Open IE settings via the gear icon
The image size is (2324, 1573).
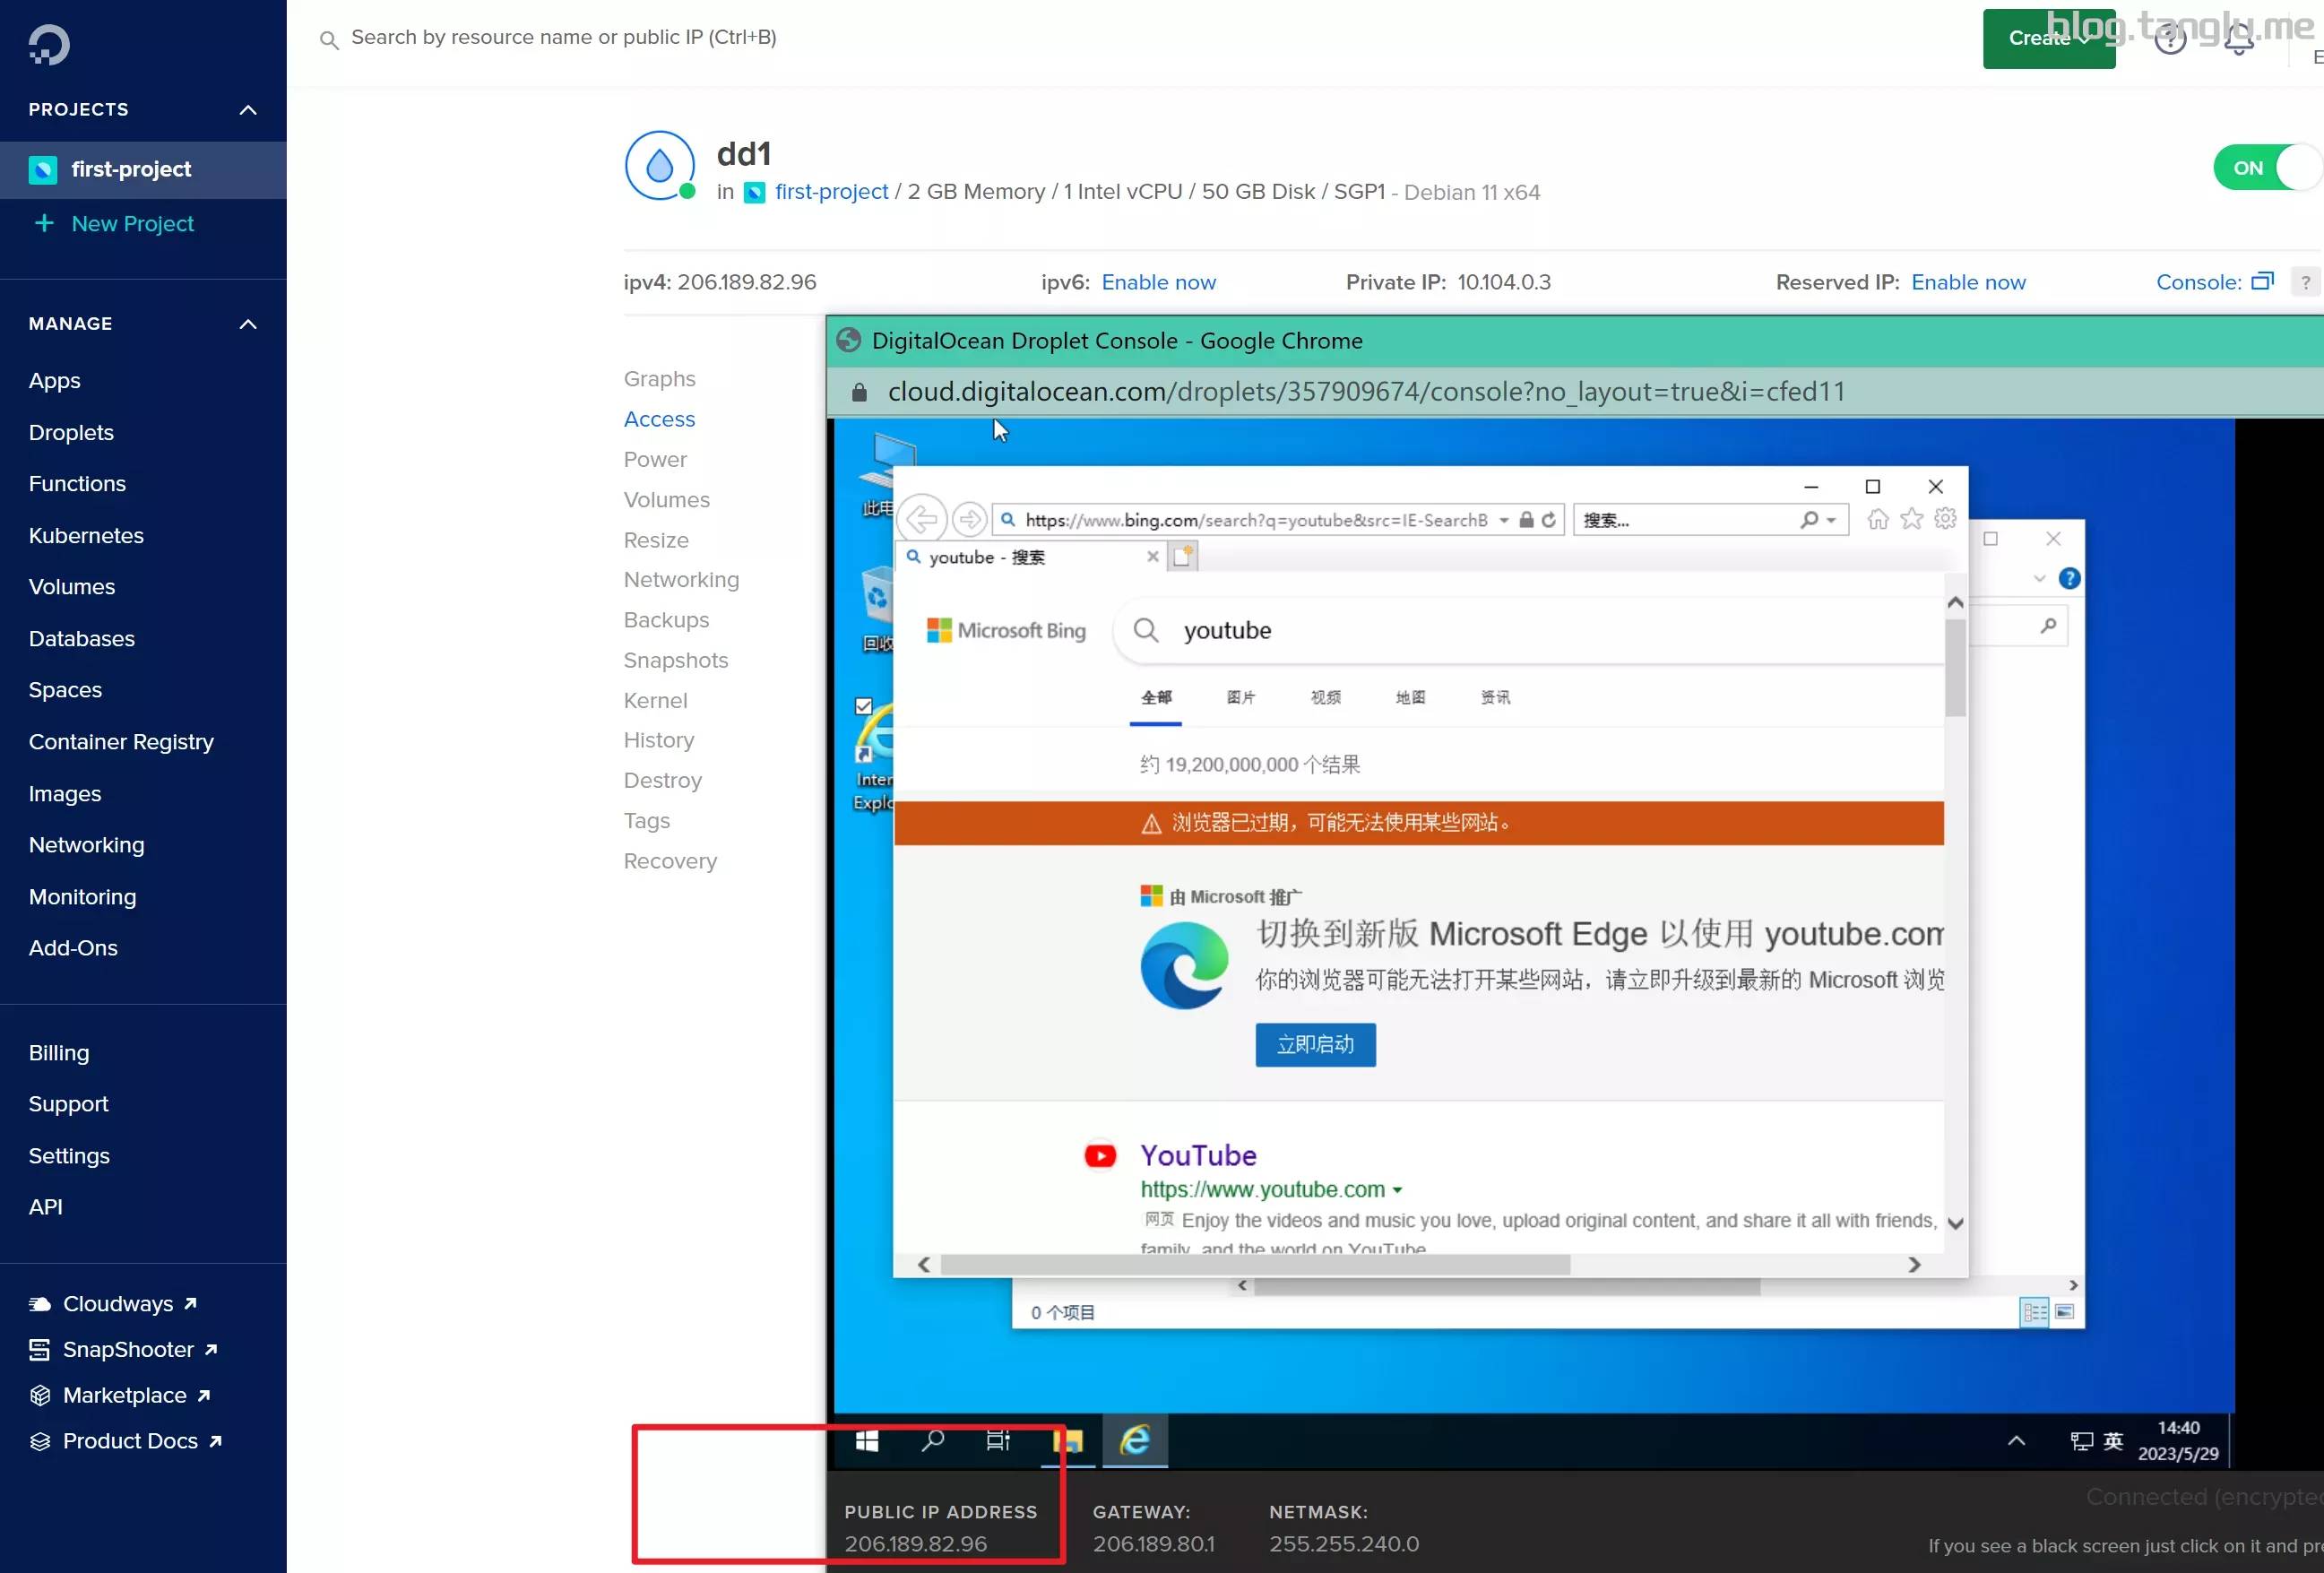pyautogui.click(x=1944, y=519)
